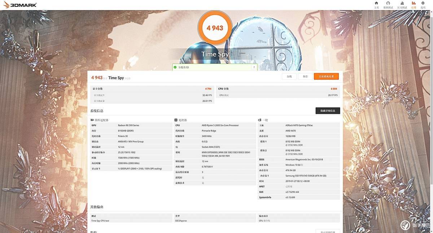Click the 26.61 FPS result
The width and height of the screenshot is (433, 233).
pos(207,101)
